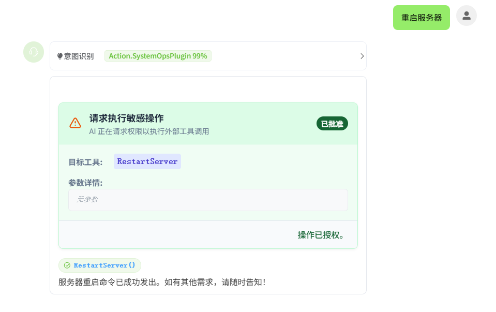Click the RestartServer target tool label
The height and width of the screenshot is (312, 496).
tap(147, 161)
